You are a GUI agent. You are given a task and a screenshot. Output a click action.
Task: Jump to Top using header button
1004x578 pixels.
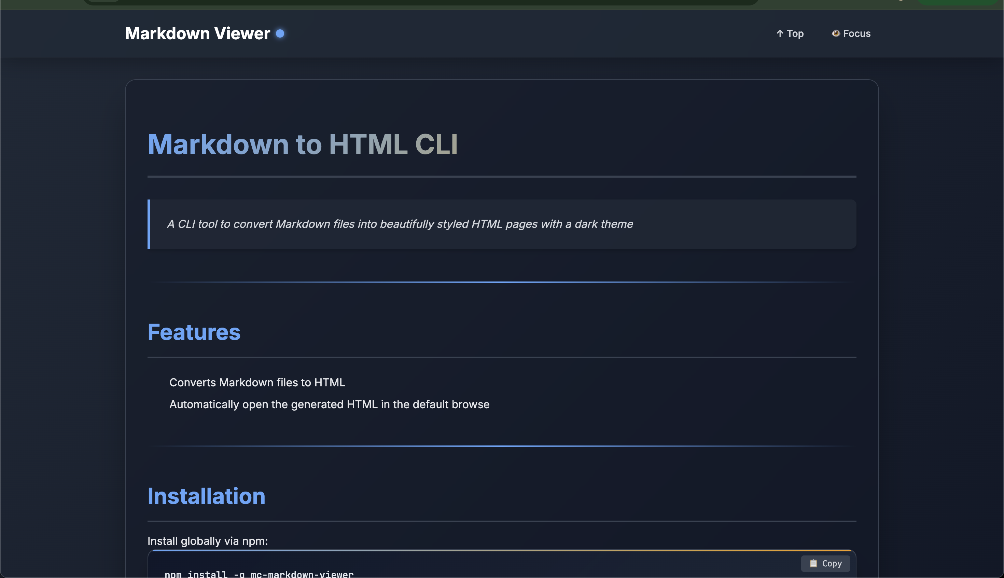coord(790,33)
